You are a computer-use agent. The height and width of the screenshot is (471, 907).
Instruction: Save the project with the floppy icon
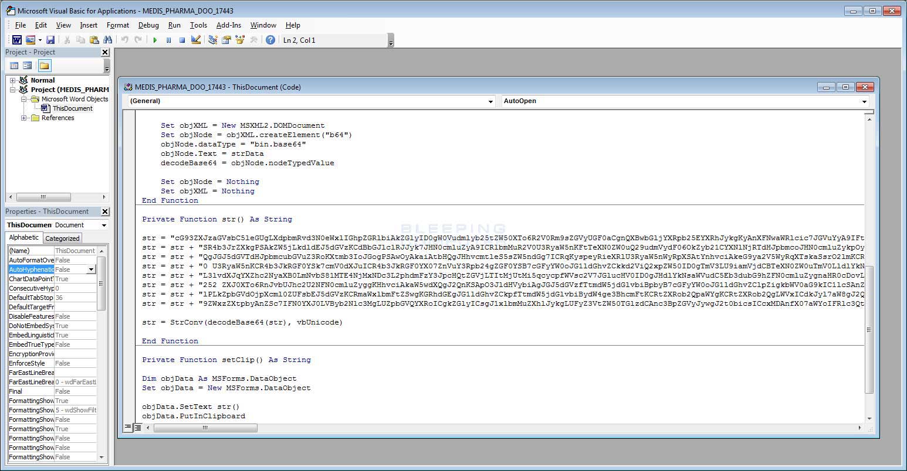[50, 40]
